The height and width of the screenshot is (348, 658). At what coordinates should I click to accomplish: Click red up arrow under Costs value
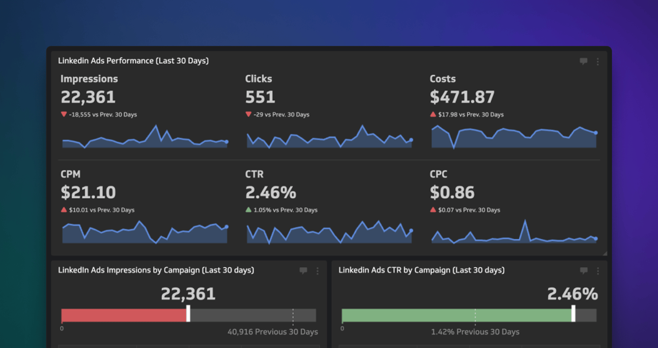coord(433,114)
